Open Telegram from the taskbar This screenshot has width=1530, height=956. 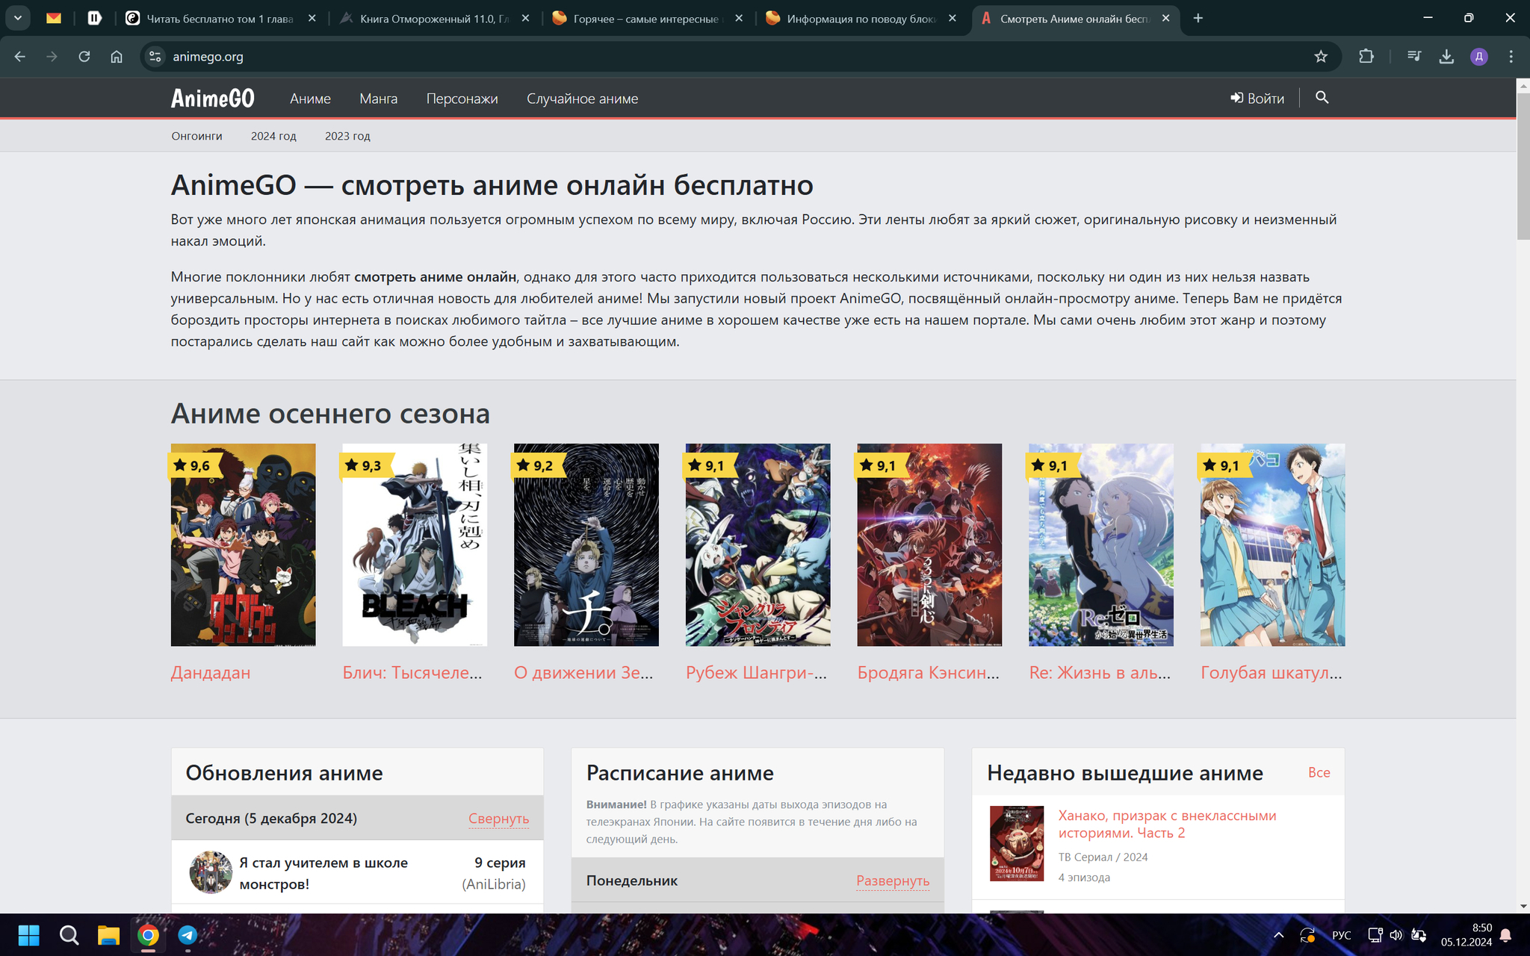pos(188,934)
